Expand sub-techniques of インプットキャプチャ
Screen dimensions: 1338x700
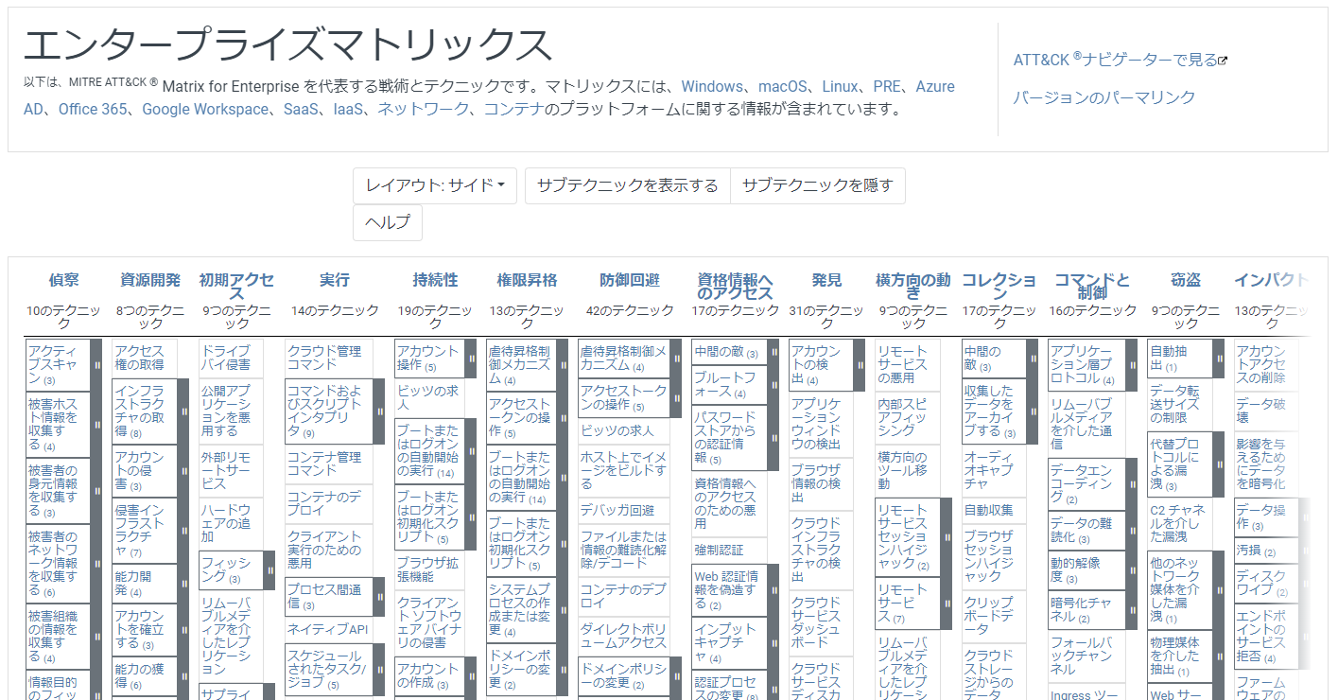click(773, 643)
